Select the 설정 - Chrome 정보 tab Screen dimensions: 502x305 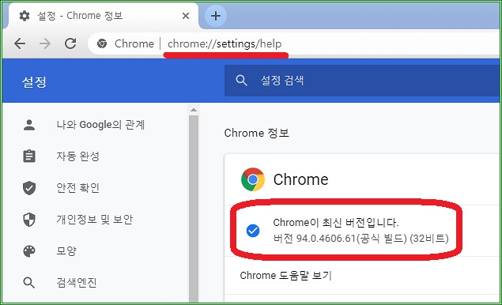[x=104, y=16]
